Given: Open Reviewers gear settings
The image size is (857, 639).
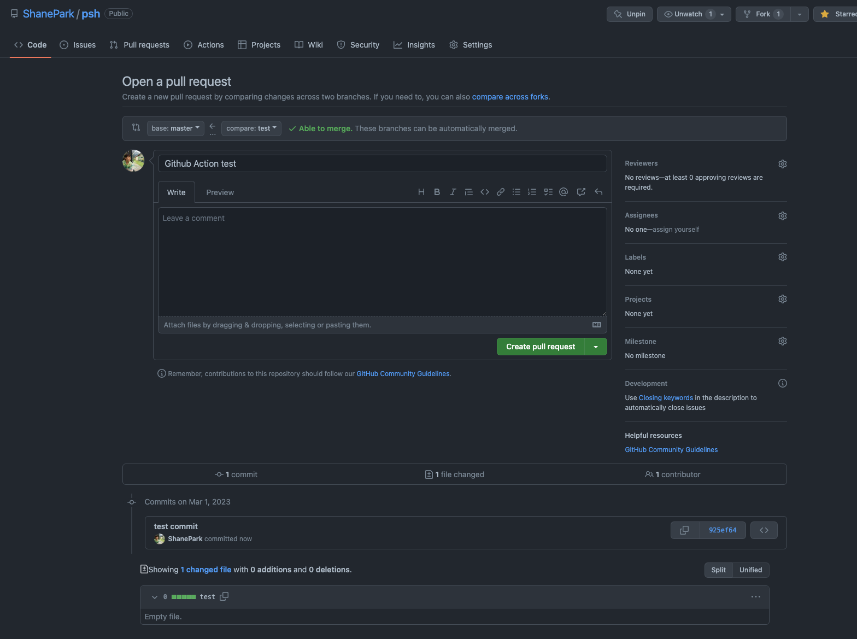Looking at the screenshot, I should [782, 164].
